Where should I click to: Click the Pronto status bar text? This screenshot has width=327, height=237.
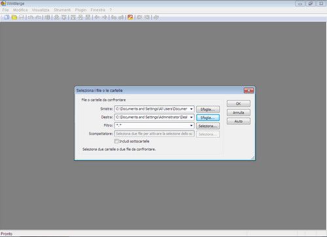7,234
